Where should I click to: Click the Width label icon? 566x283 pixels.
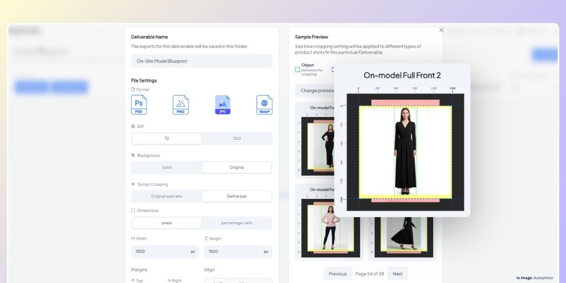[x=133, y=238]
